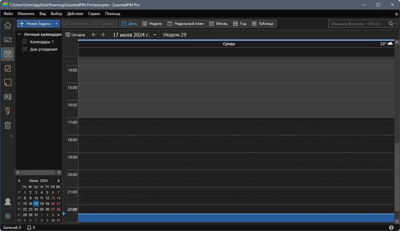Go to next month in mini calendar
The height and width of the screenshot is (231, 400).
point(59,181)
